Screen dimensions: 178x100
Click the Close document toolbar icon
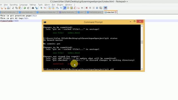(2, 8)
